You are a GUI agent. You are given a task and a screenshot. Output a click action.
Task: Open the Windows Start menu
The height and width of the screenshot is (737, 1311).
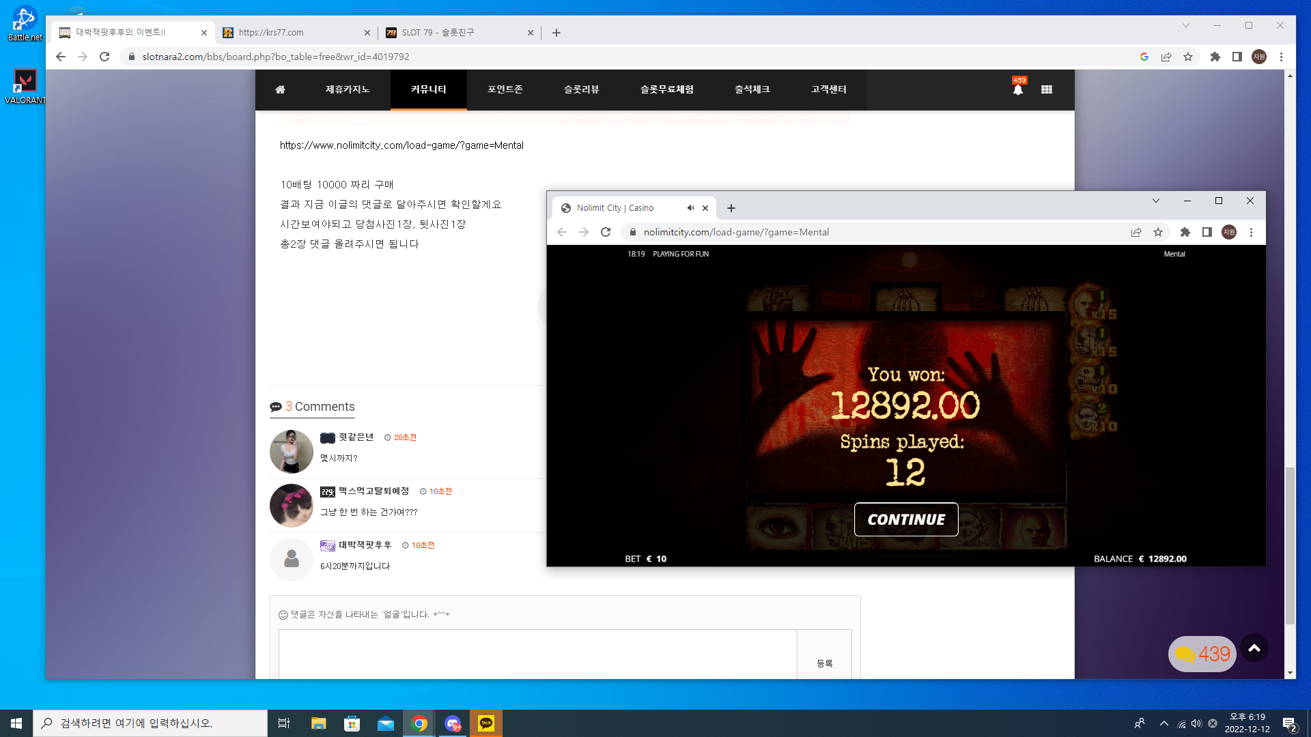[16, 723]
